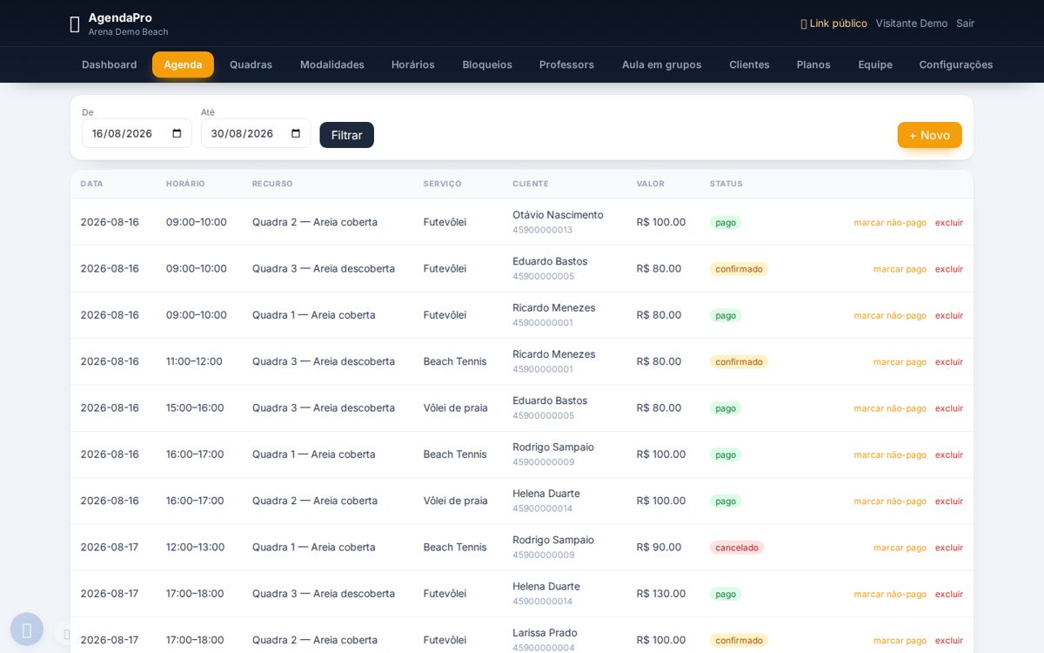
Task: Switch to the Planos tab
Action: (x=813, y=64)
